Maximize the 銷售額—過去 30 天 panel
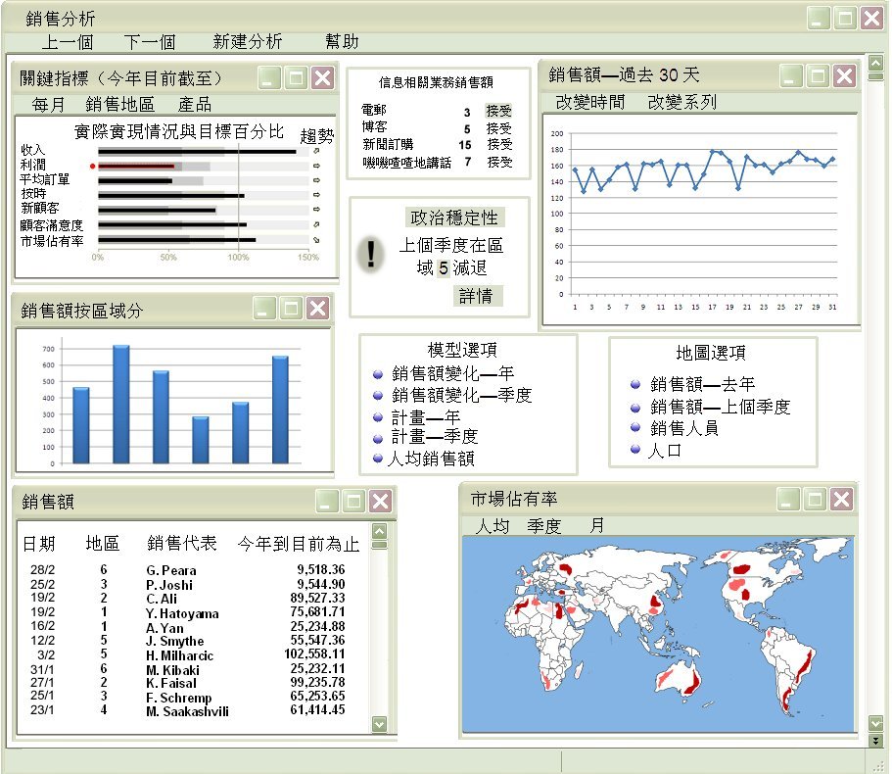 (x=818, y=75)
